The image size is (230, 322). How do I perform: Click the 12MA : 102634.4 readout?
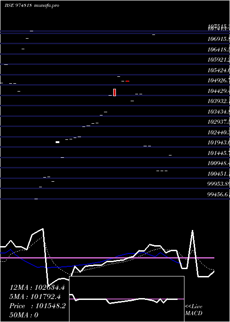pos(37,287)
